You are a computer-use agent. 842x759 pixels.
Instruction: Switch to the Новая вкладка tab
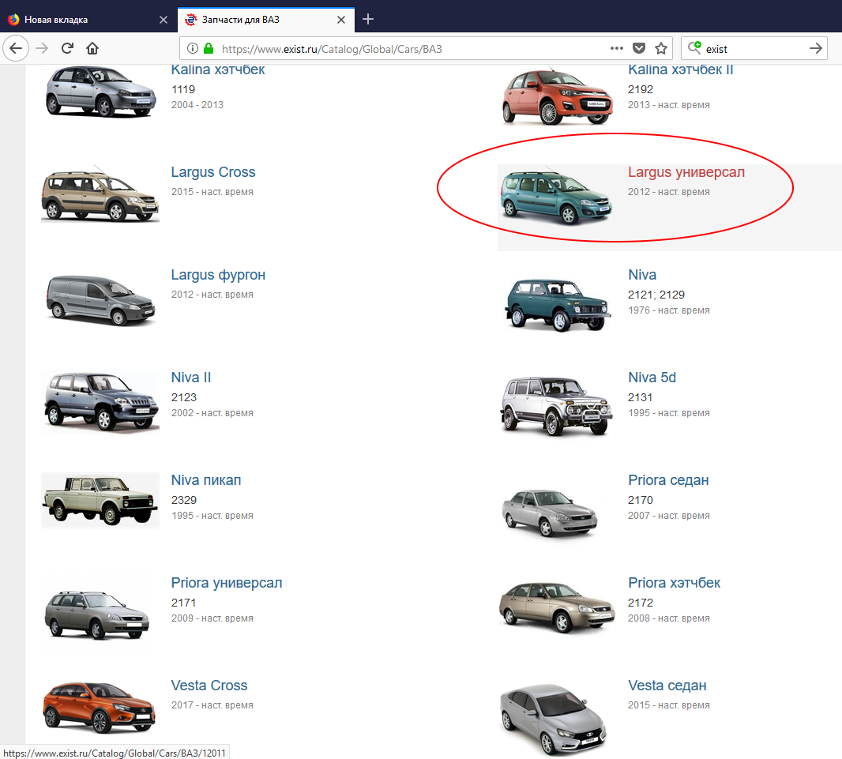click(x=88, y=20)
